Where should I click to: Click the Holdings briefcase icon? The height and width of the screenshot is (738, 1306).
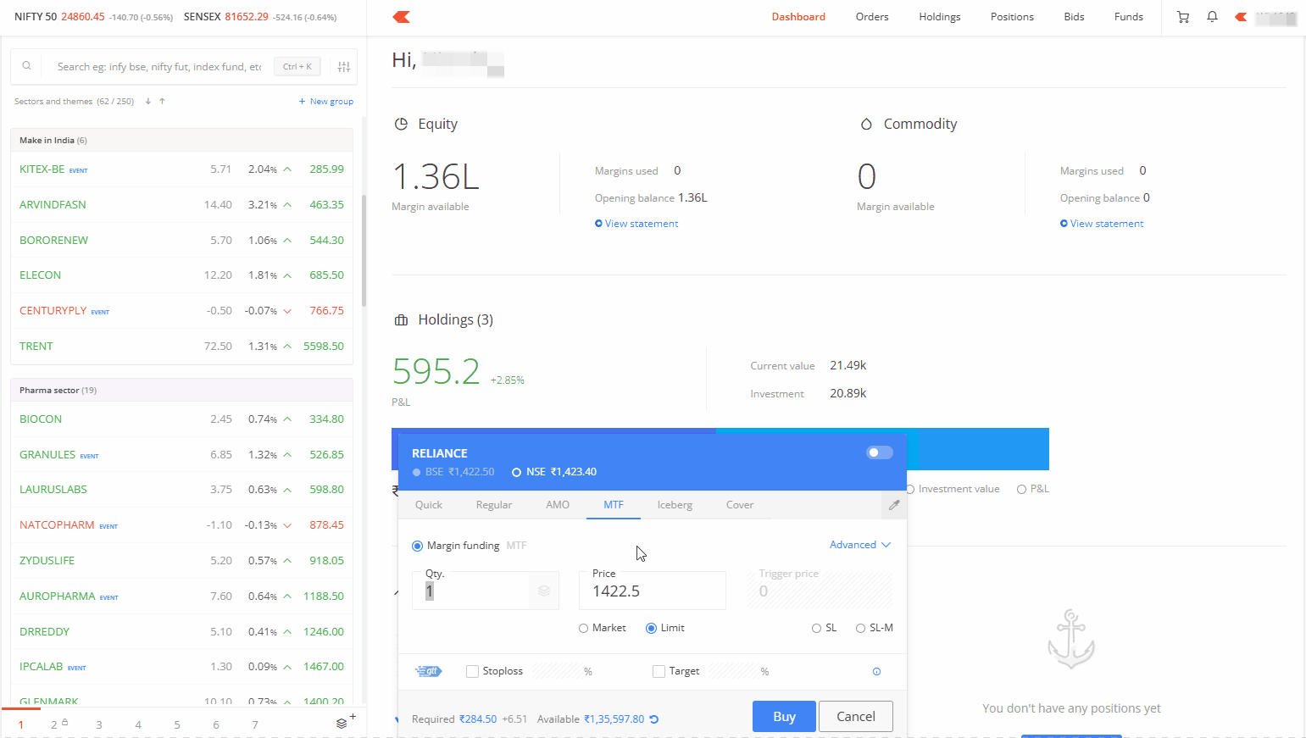(401, 320)
